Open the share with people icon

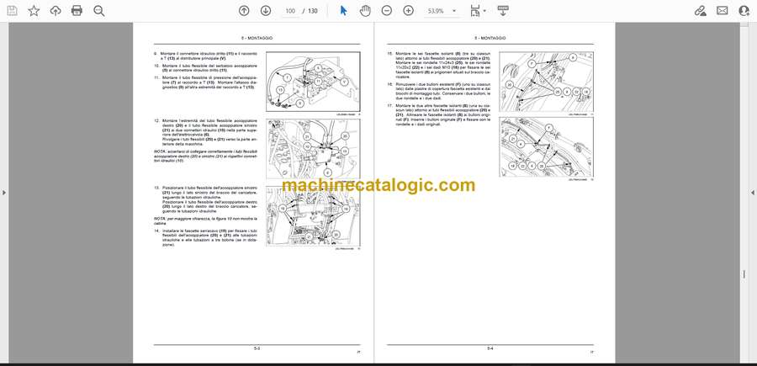[x=744, y=11]
